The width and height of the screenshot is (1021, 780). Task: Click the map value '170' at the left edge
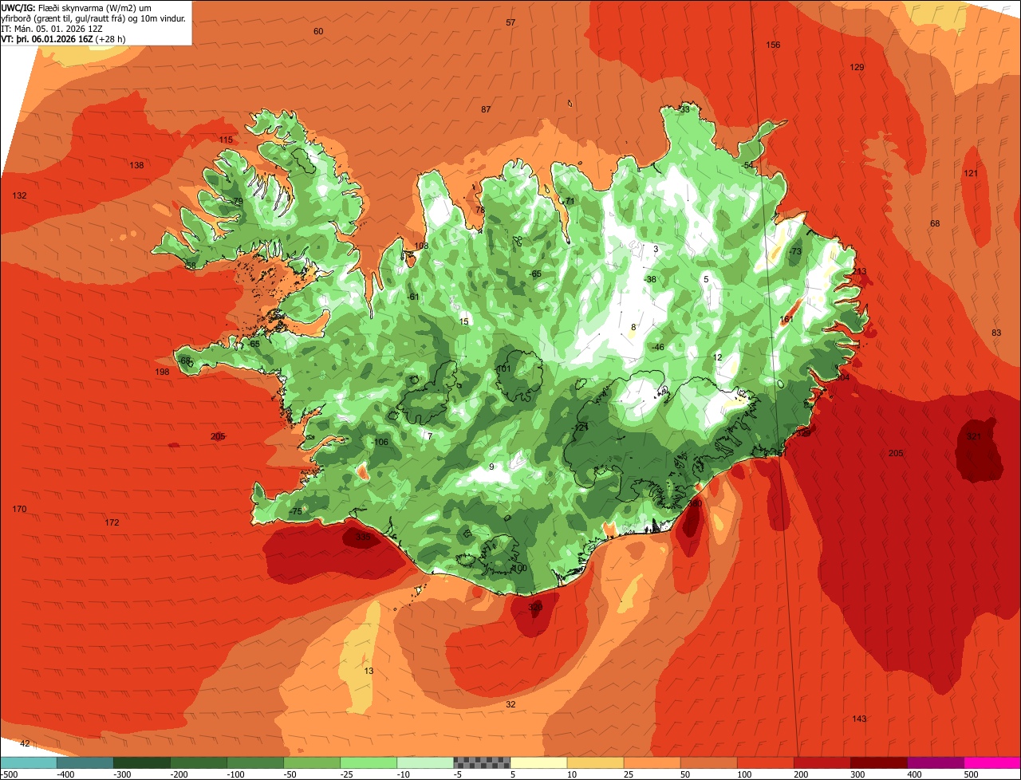pyautogui.click(x=20, y=510)
